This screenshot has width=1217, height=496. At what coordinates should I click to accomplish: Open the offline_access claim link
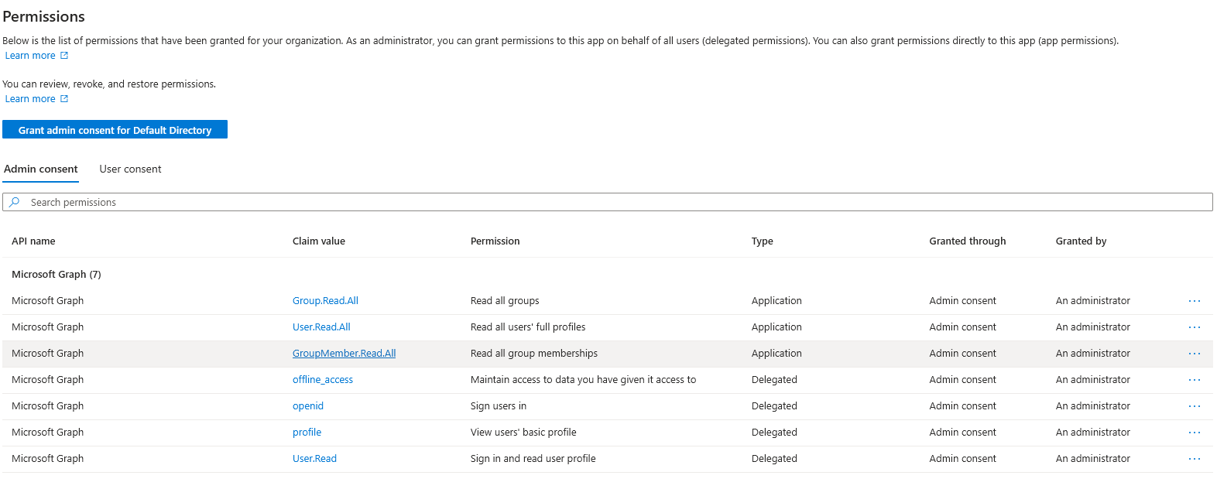(x=323, y=380)
